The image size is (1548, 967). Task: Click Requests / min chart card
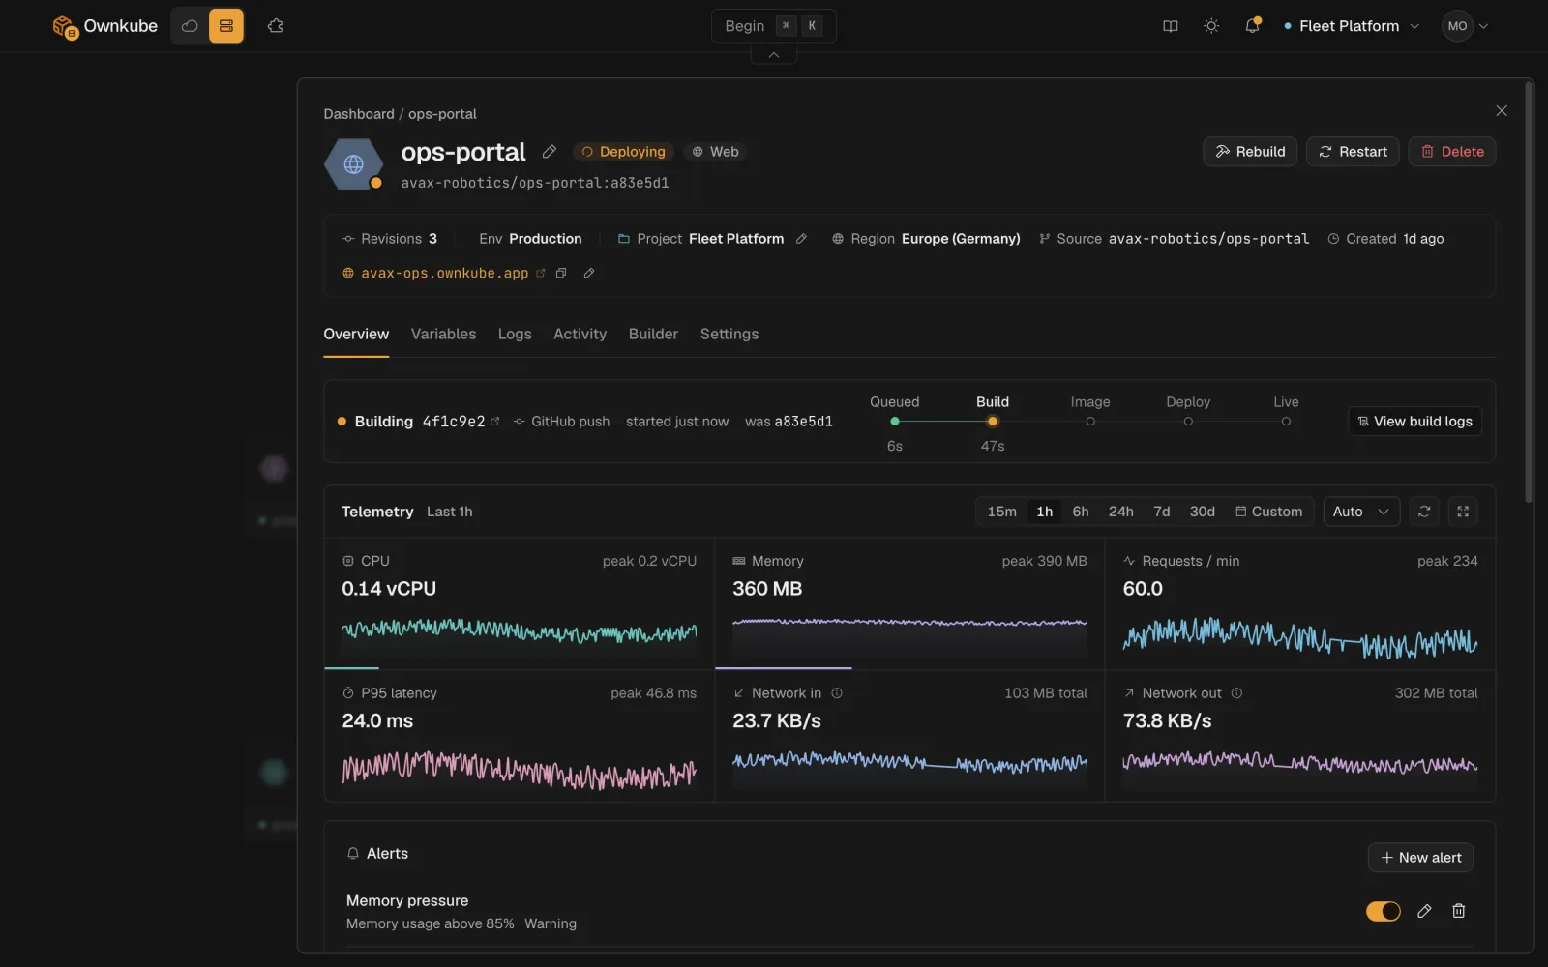click(x=1300, y=603)
